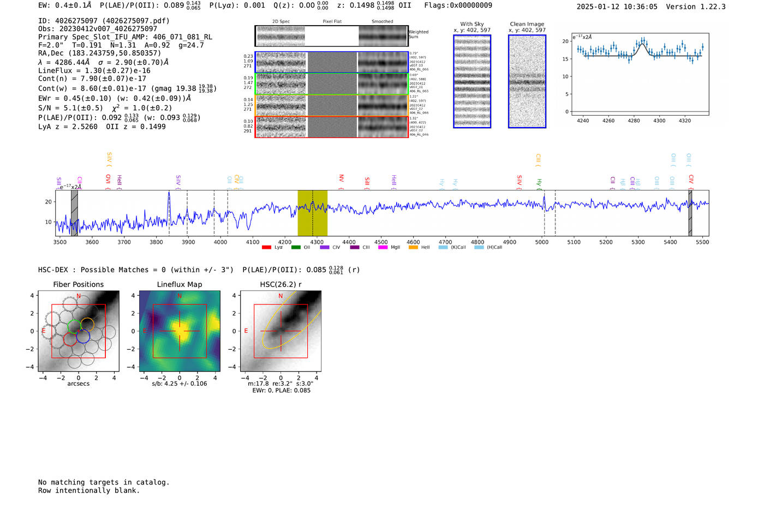Click the Version 1.22.3 text
Screen dimensions: 764x520
(696, 7)
